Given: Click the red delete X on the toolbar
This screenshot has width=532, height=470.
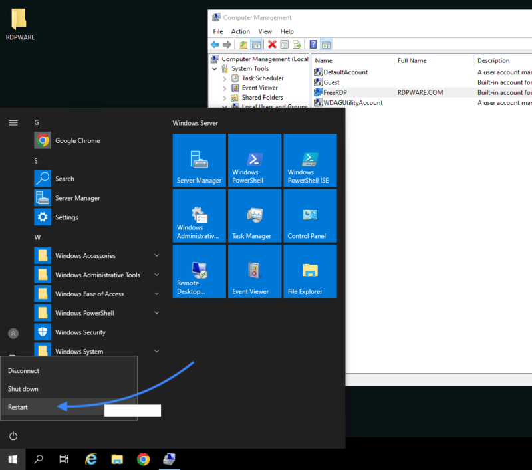Looking at the screenshot, I should point(272,44).
